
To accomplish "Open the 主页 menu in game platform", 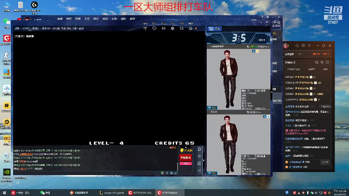I will tap(87, 19).
